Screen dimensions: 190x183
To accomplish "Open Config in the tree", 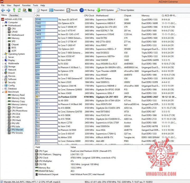I will tap(9, 86).
